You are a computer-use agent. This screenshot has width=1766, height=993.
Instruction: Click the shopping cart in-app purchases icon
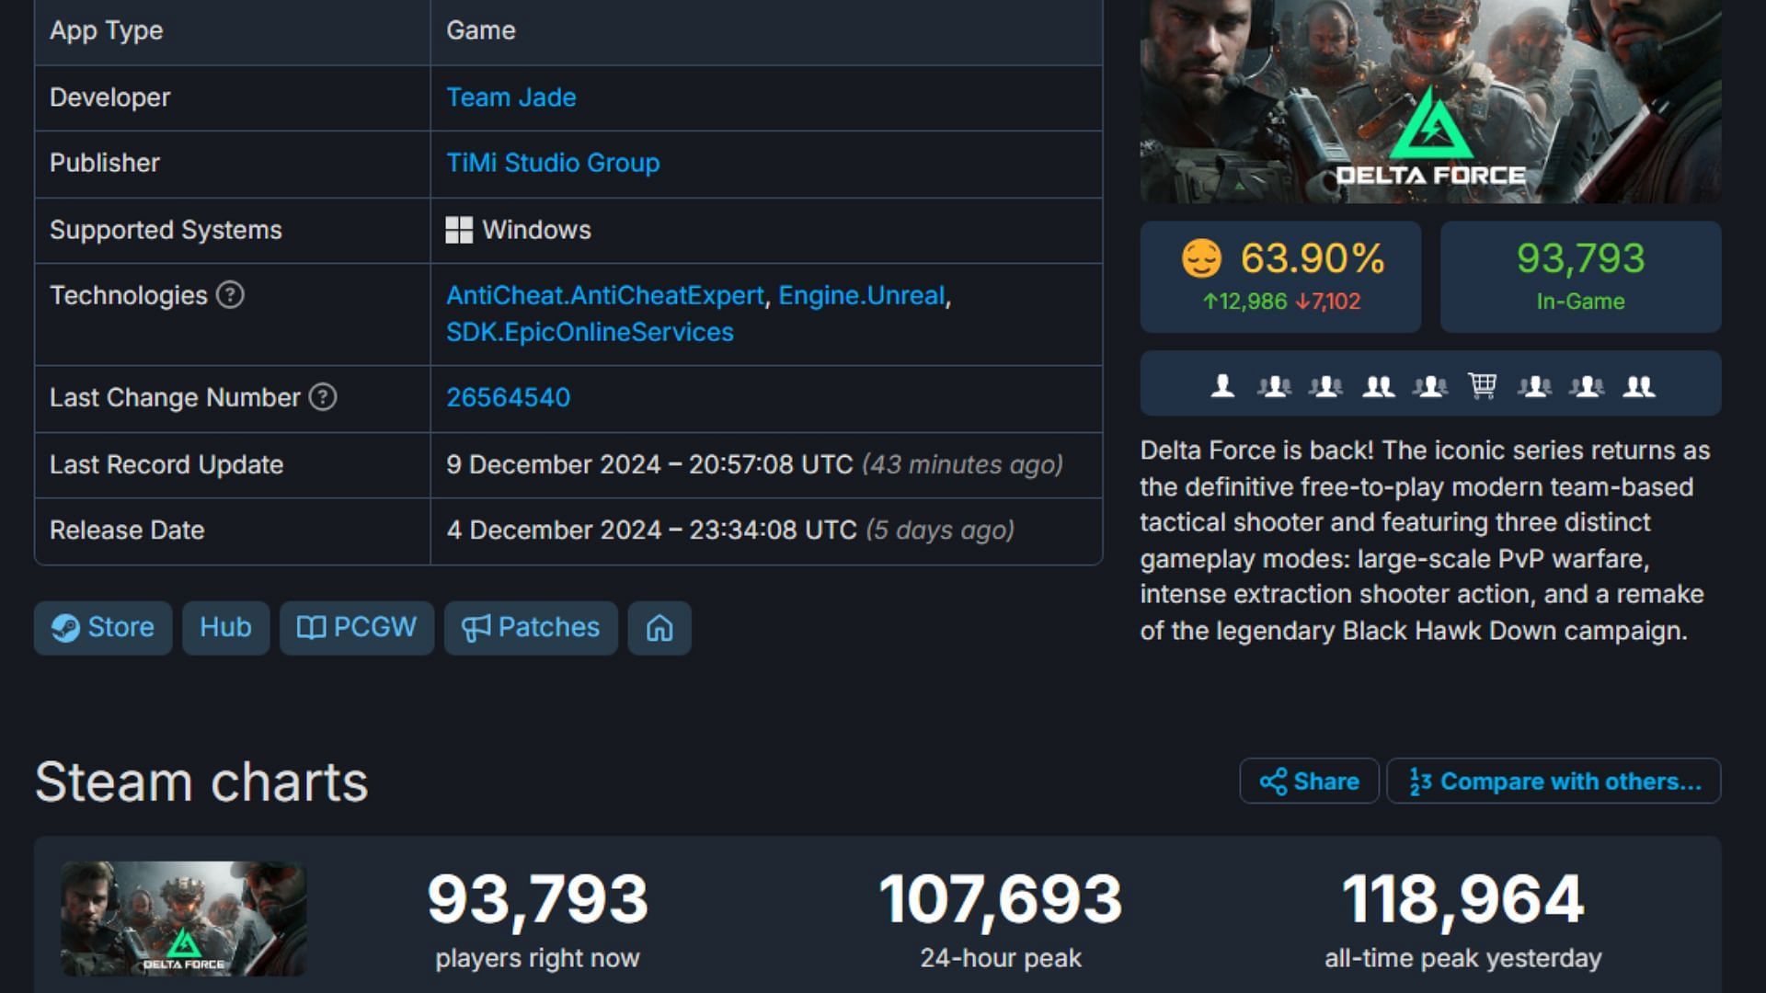tap(1482, 385)
